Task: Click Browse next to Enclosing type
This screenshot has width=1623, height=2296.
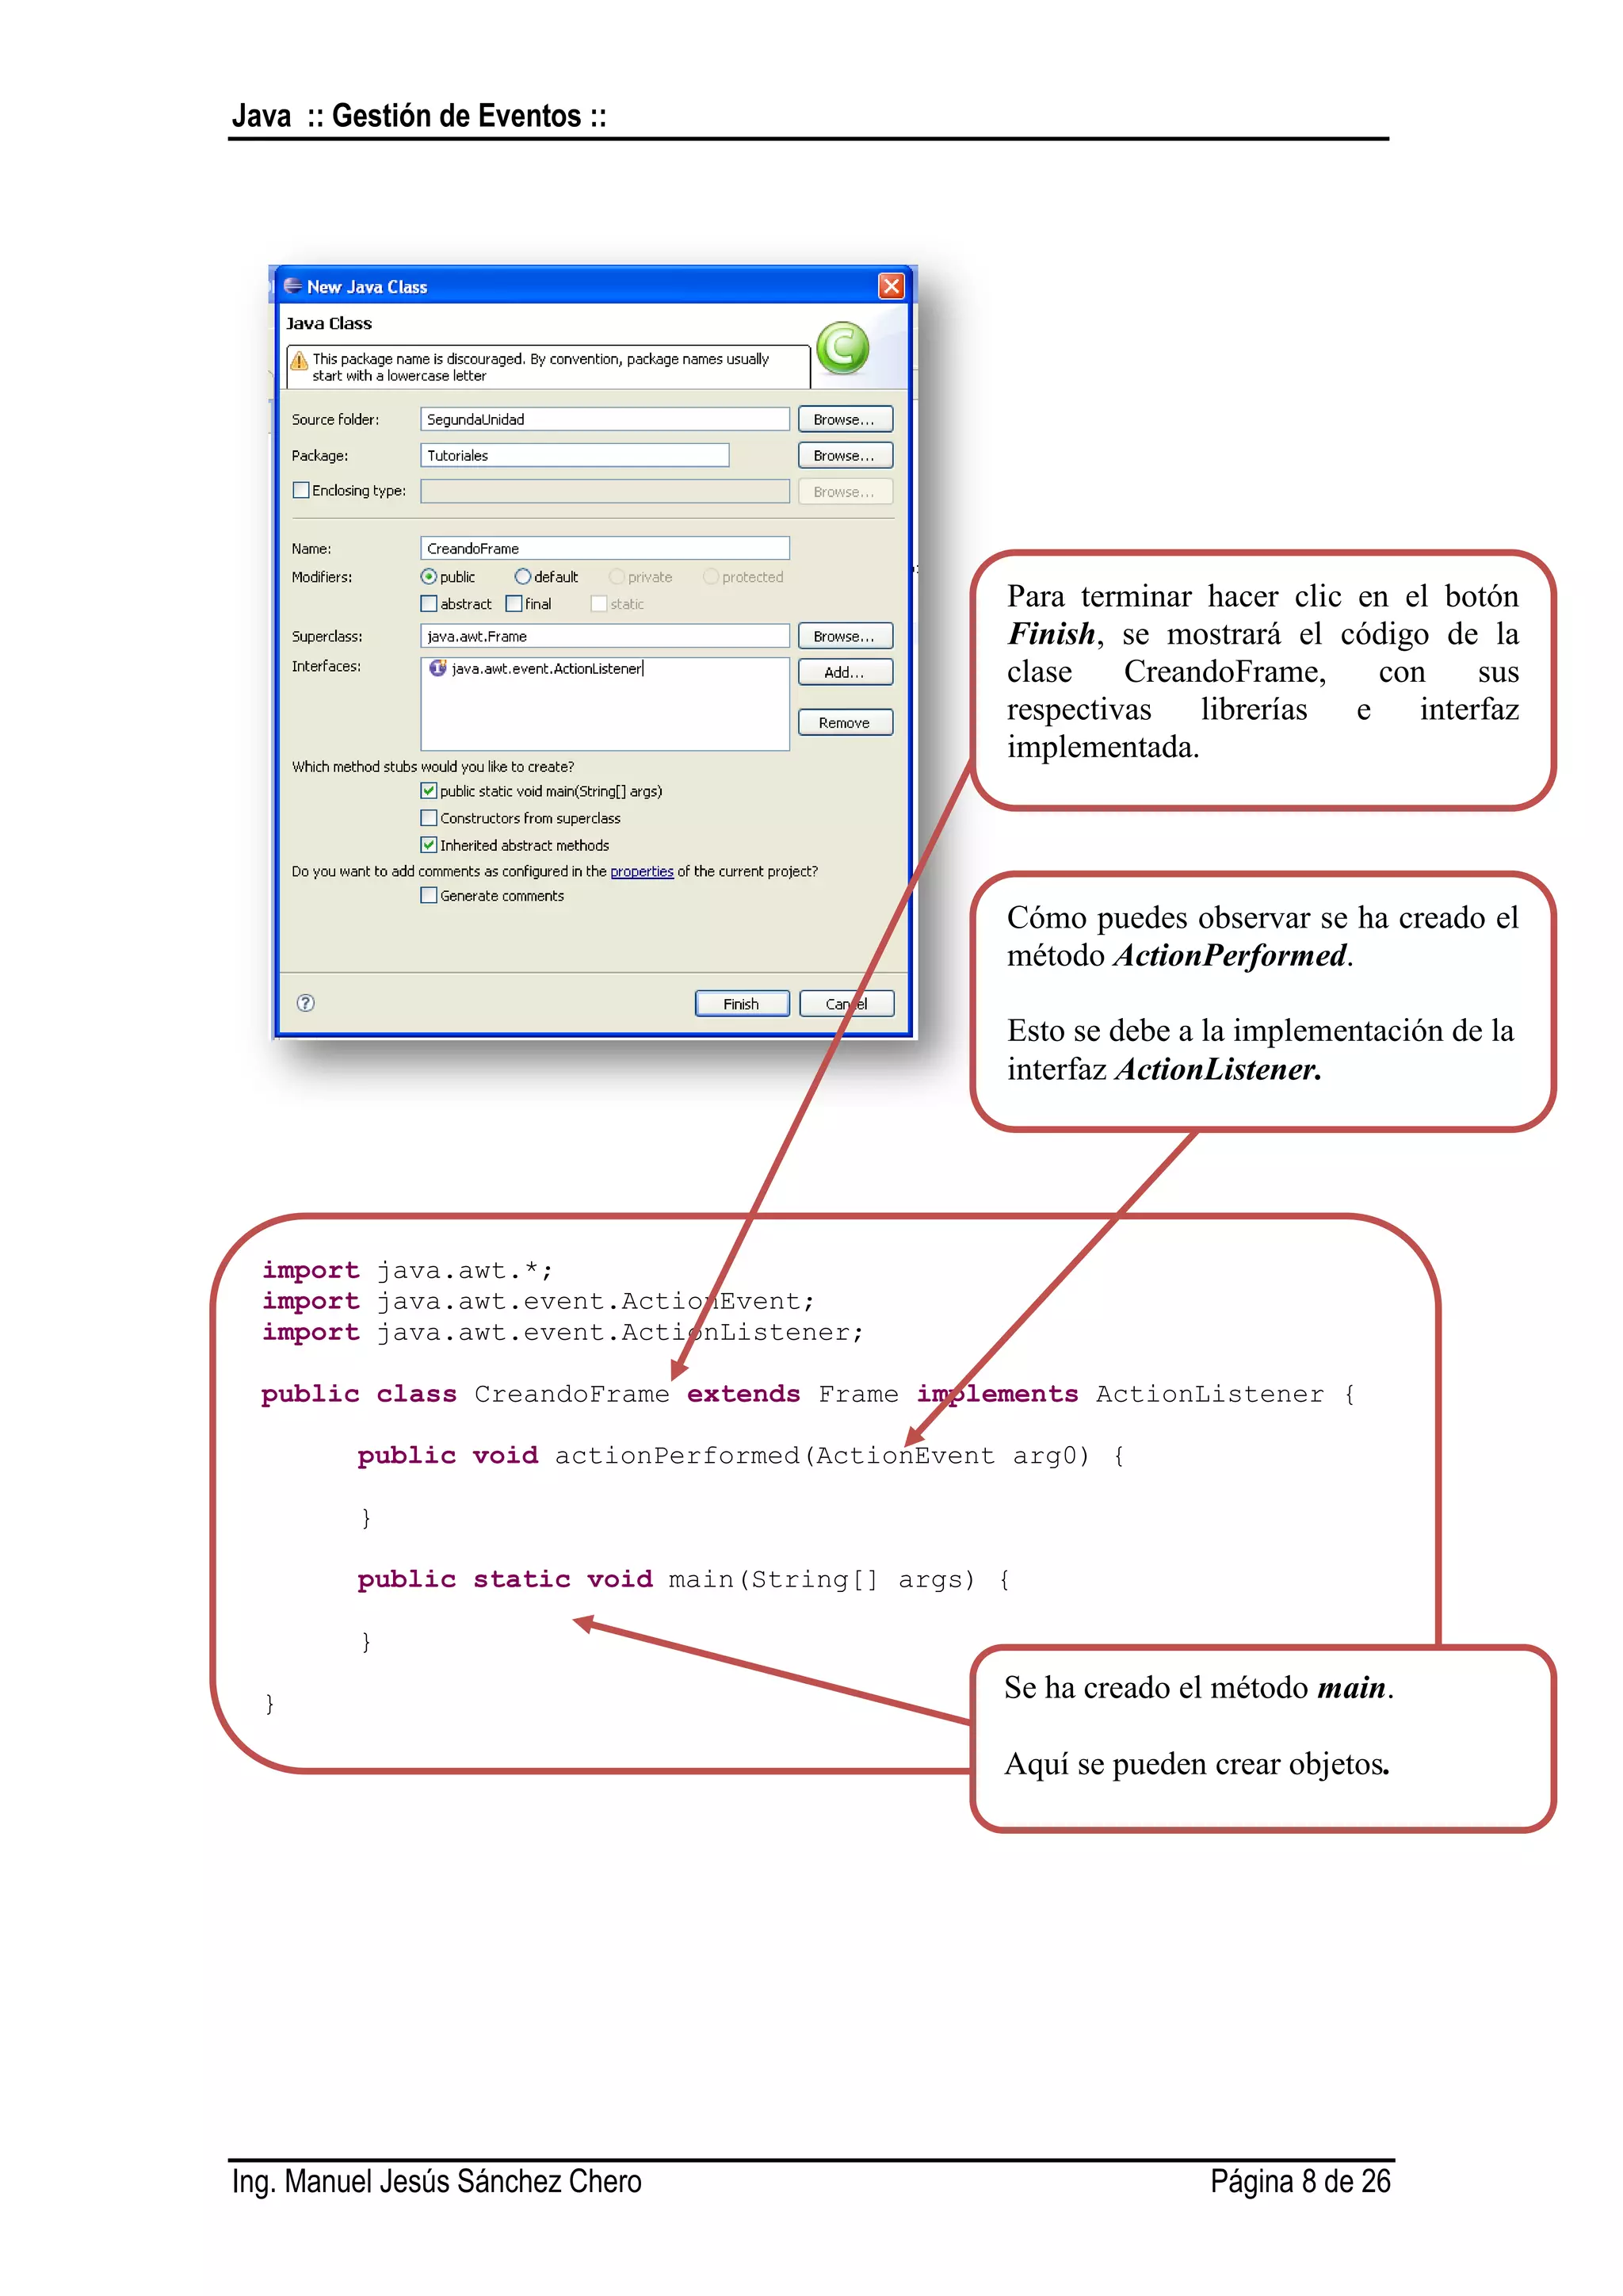Action: 845,492
